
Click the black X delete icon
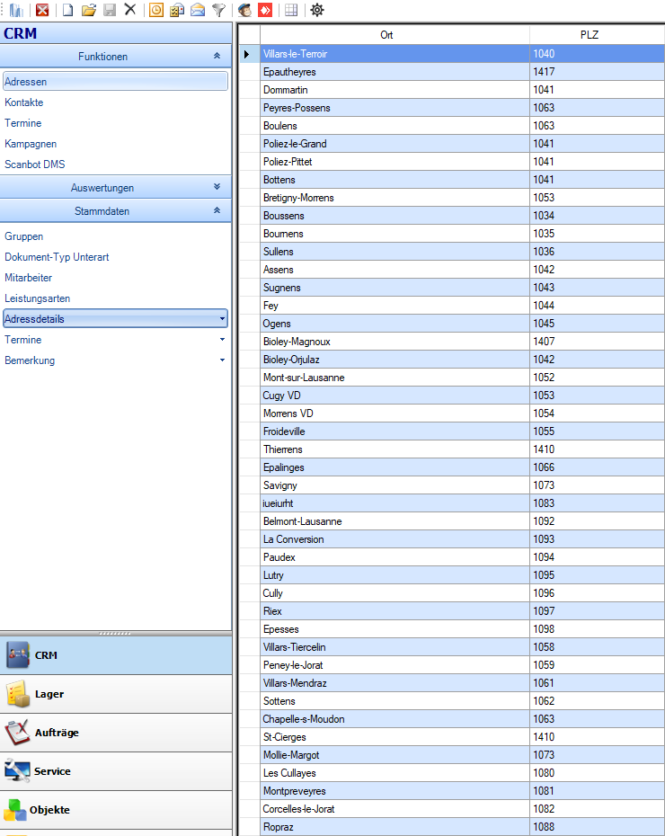[130, 10]
